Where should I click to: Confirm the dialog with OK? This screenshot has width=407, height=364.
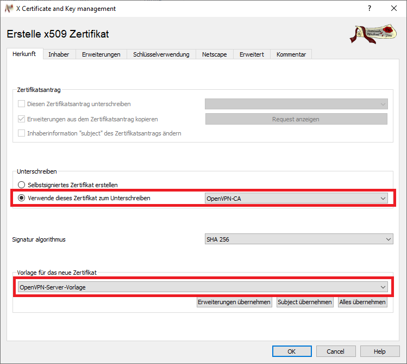tap(292, 351)
